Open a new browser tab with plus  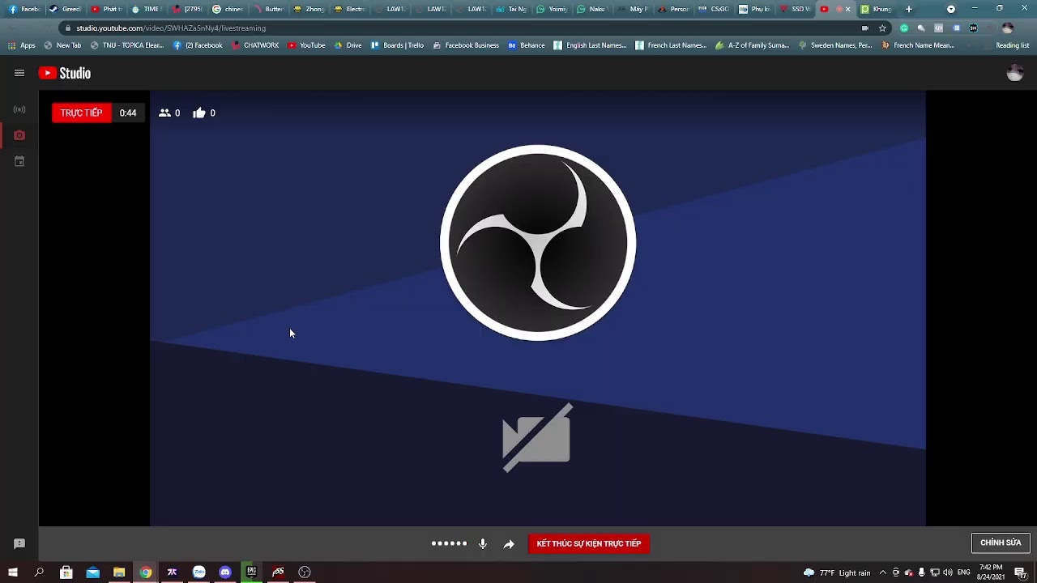click(x=909, y=9)
